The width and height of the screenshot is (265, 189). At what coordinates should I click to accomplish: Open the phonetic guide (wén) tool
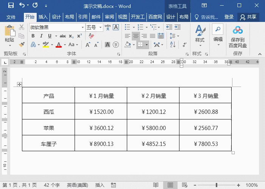(x=108, y=27)
